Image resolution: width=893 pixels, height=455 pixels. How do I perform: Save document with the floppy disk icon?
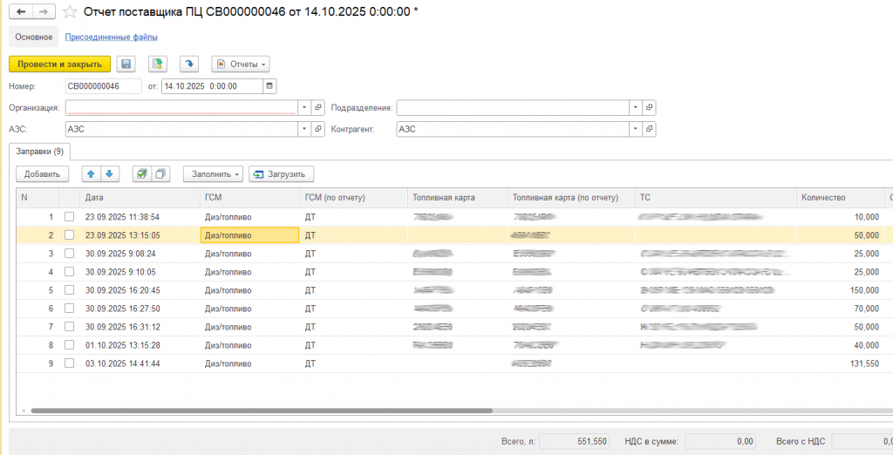click(126, 65)
